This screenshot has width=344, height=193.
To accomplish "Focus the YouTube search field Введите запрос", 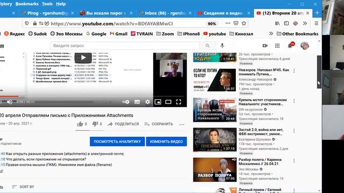I will pos(125,46).
